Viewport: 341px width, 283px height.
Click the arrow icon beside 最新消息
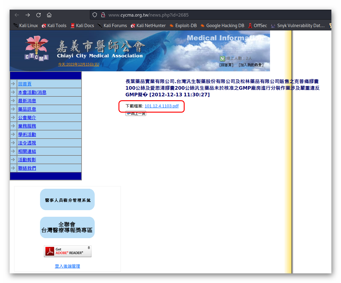[13, 101]
